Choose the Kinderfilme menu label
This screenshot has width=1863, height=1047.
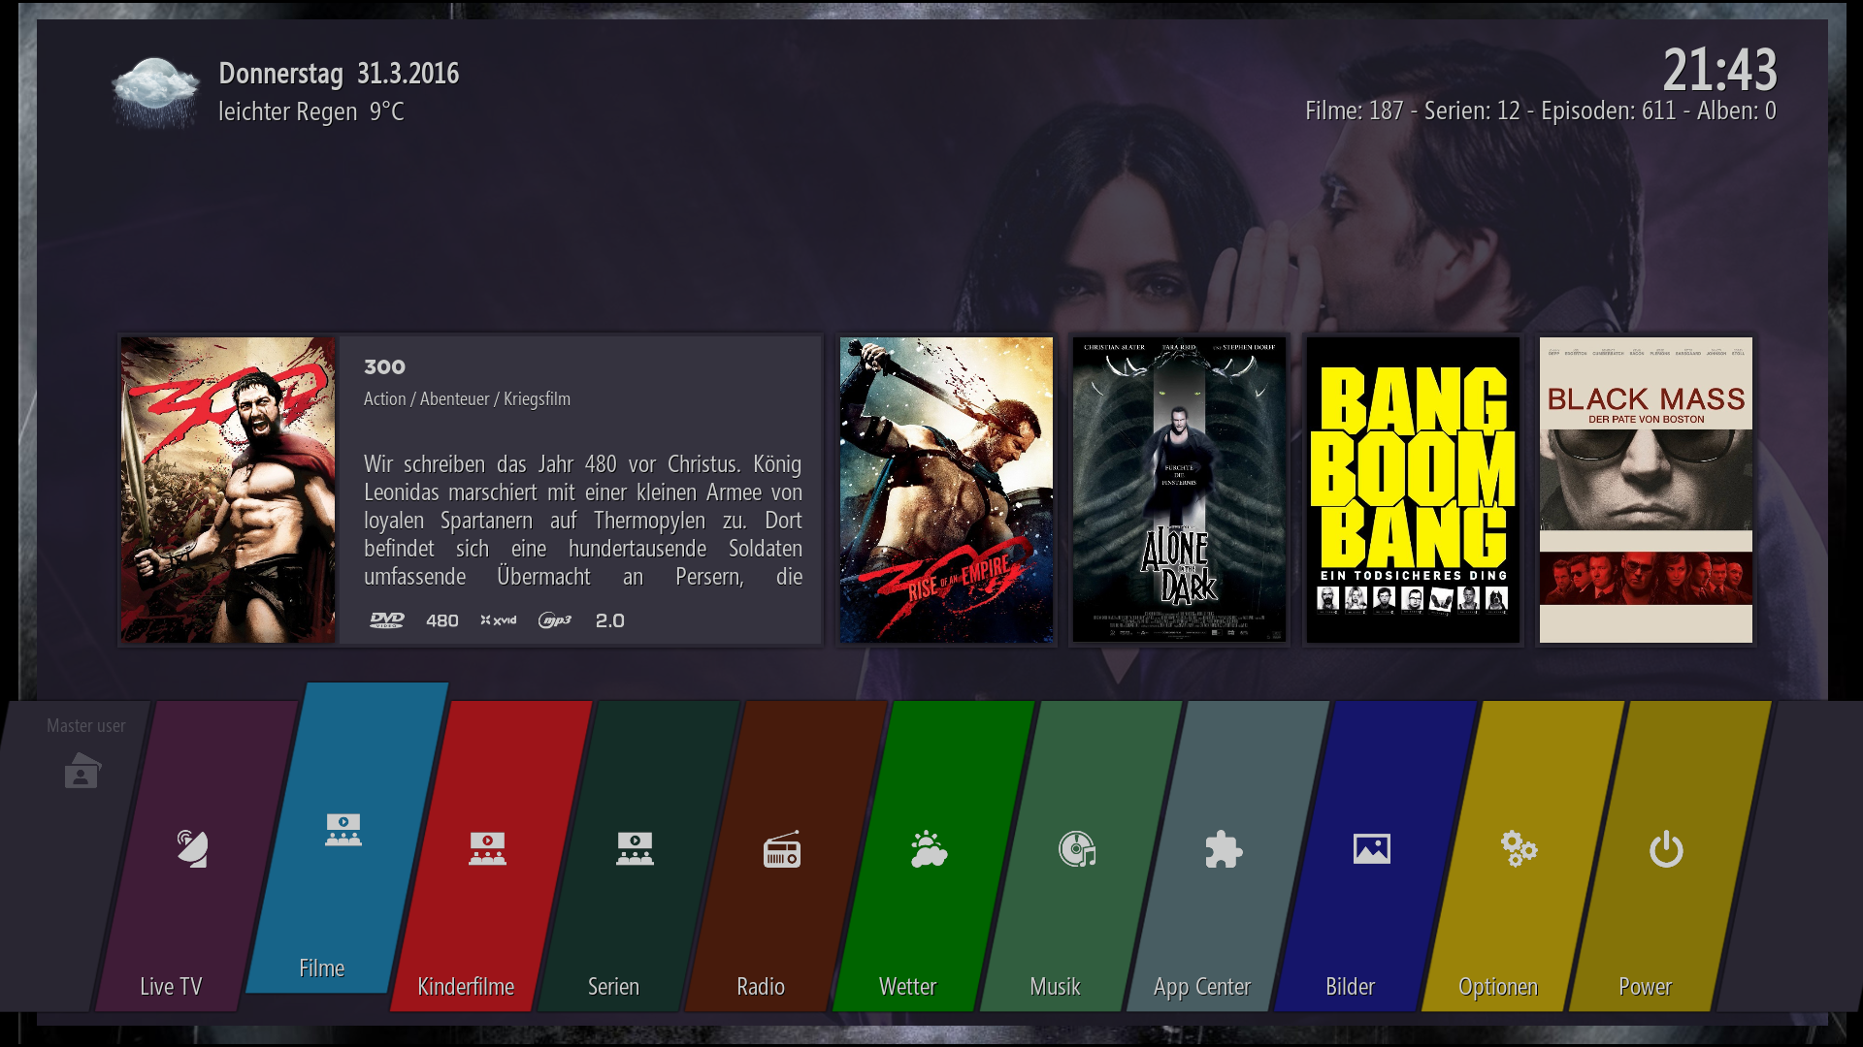[x=466, y=987]
